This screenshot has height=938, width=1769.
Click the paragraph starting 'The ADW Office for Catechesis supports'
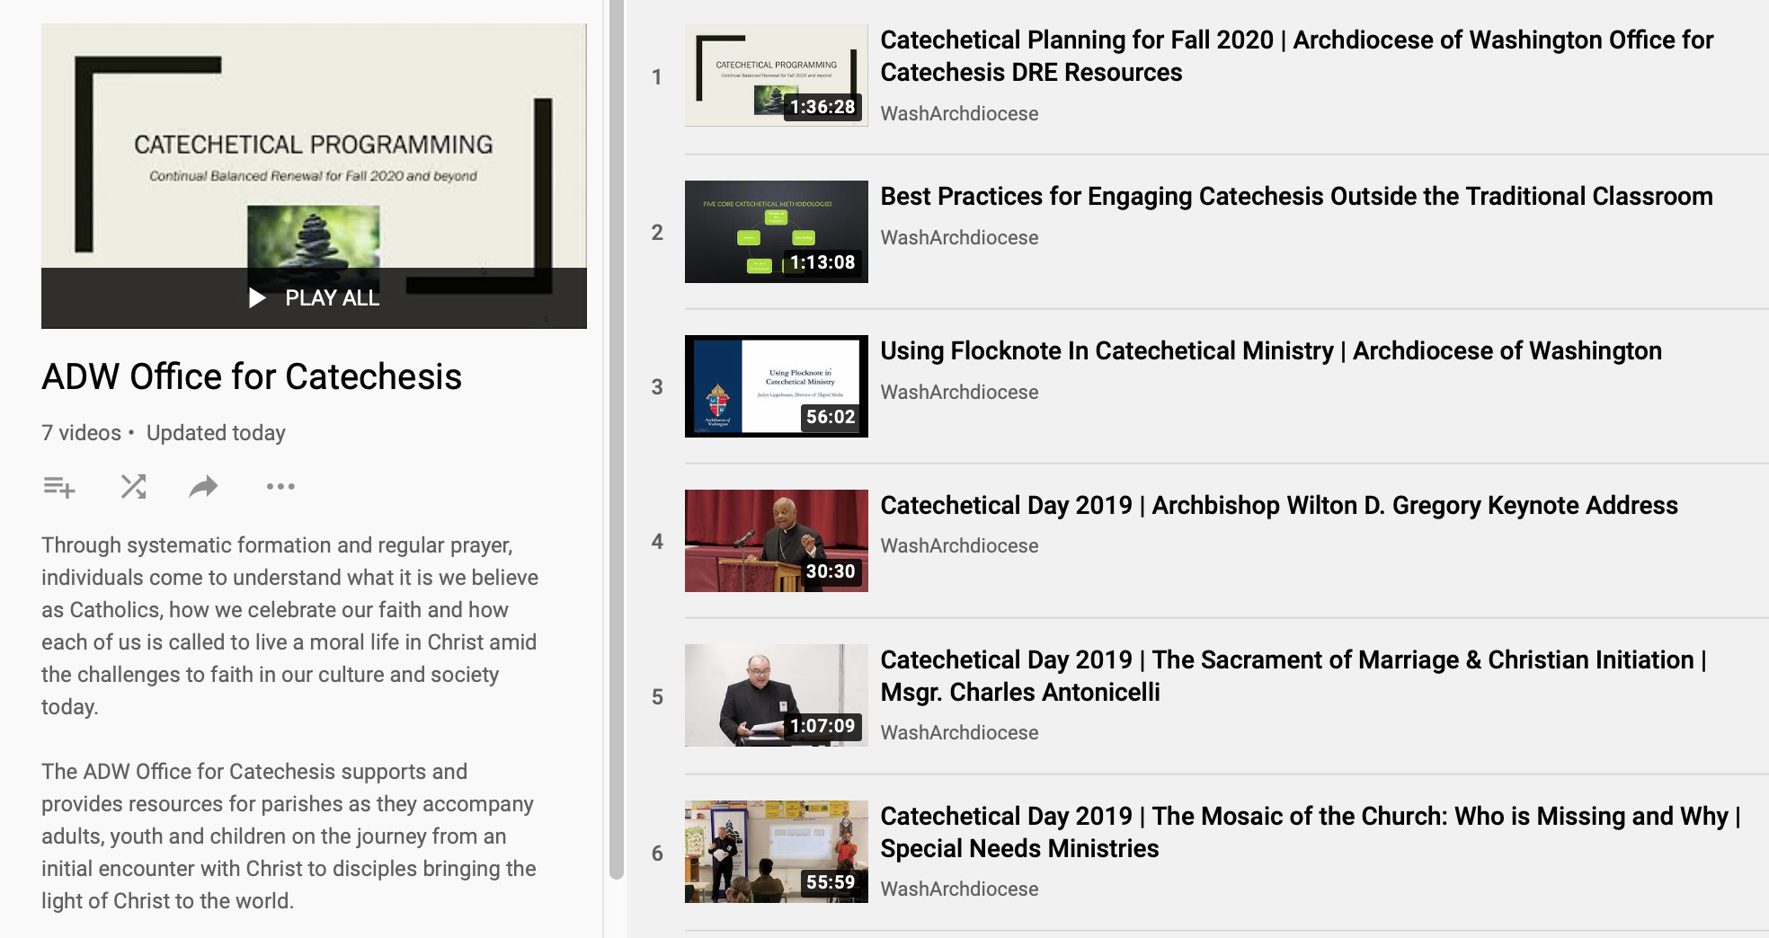pos(289,836)
